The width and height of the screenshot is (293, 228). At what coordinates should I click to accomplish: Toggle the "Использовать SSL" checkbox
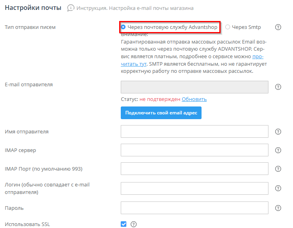(x=124, y=224)
